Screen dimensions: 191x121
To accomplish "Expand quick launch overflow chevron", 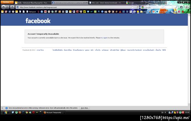I will pos(40,112).
